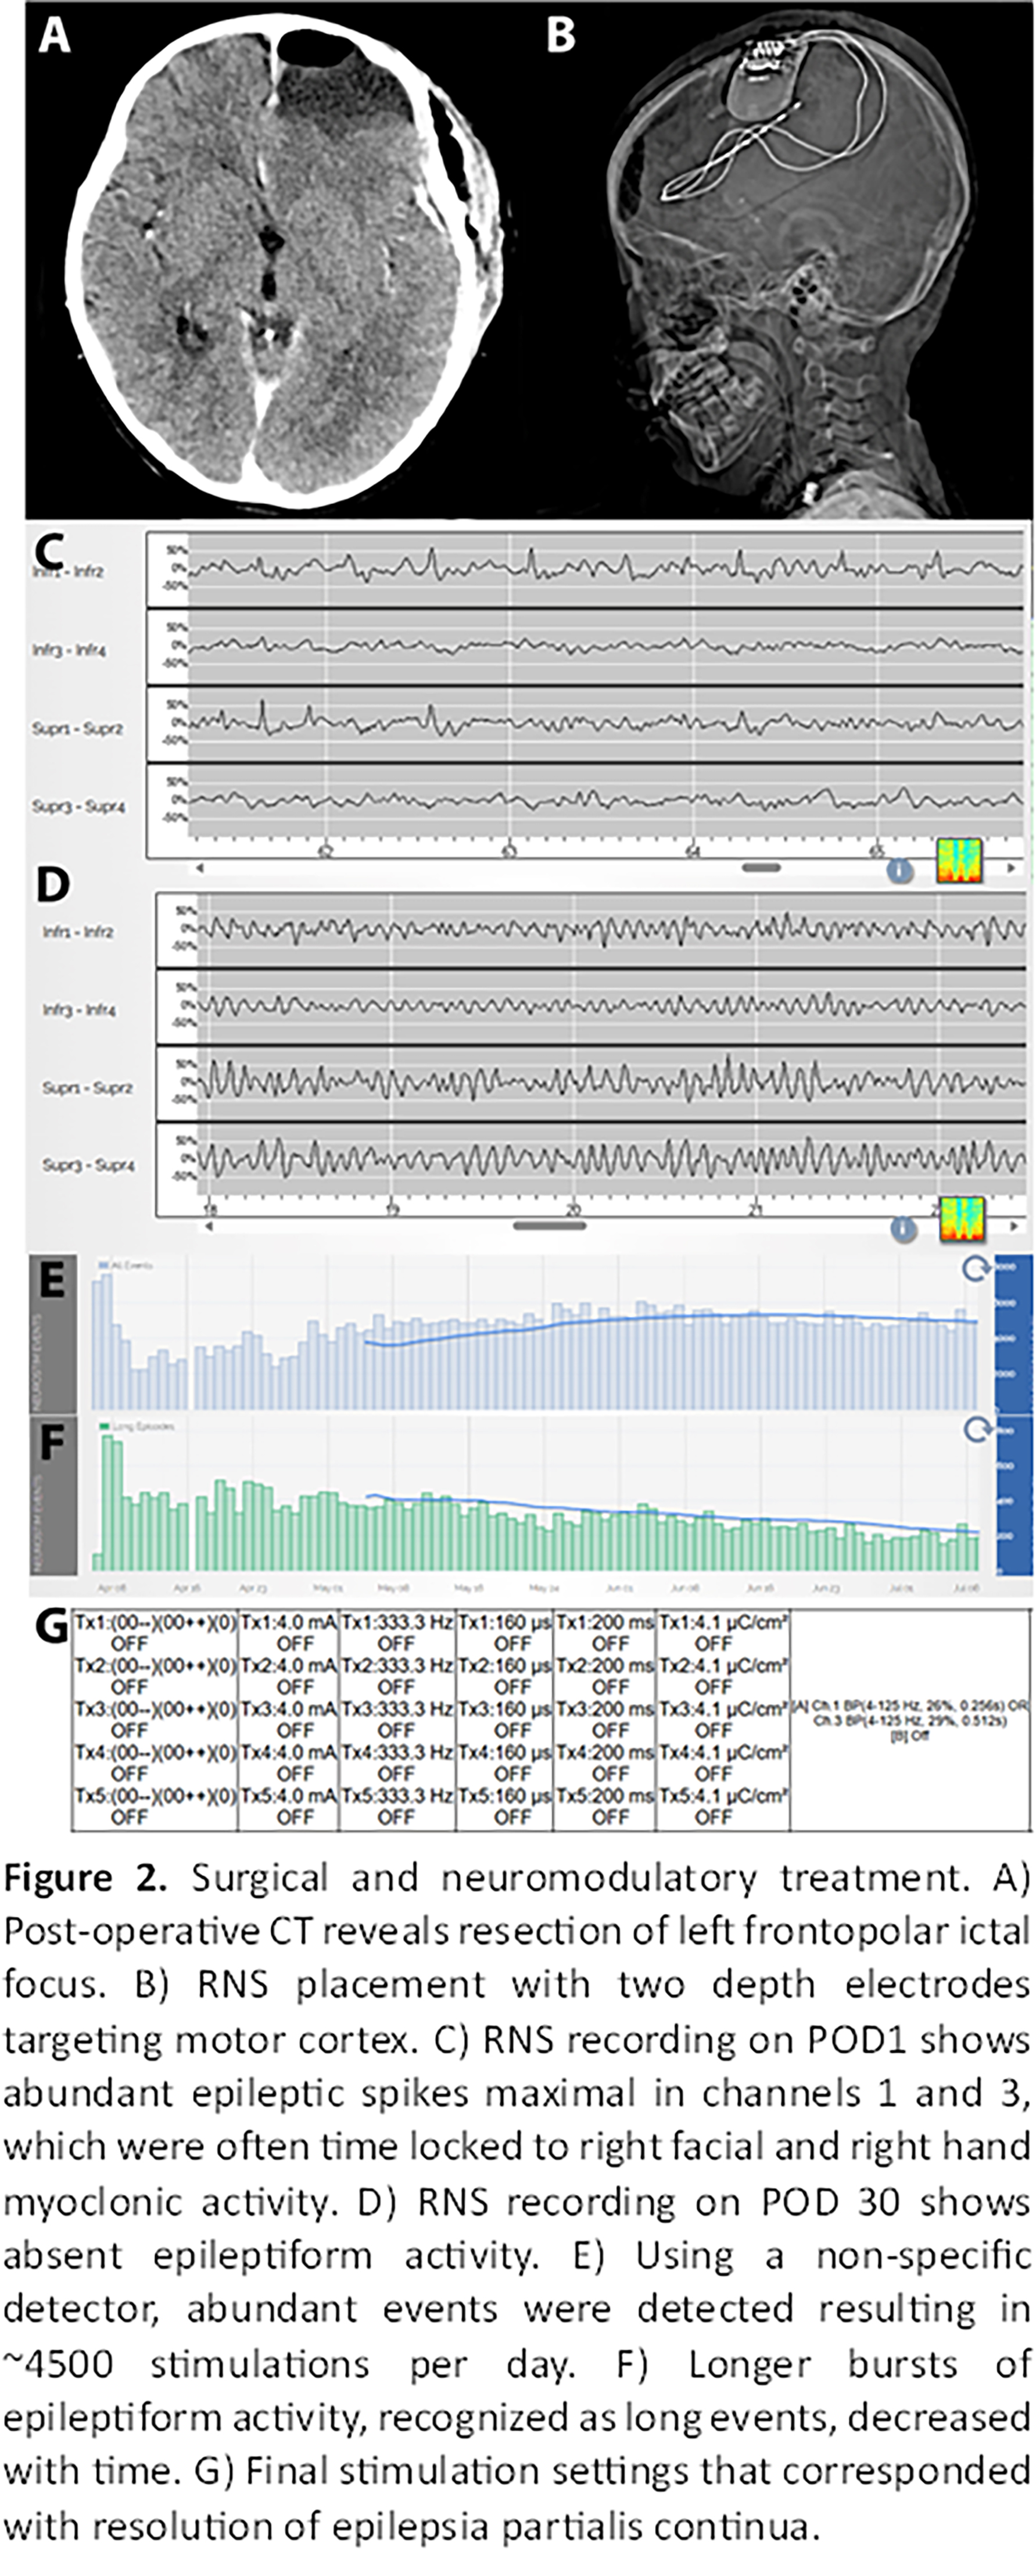The height and width of the screenshot is (2576, 1036).
Task: Click right scroll arrow under panel D recording
Action: coord(1014,1226)
